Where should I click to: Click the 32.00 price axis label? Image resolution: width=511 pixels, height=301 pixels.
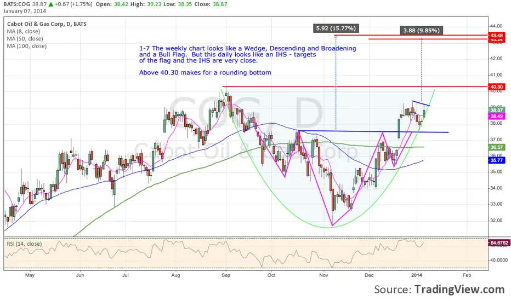click(x=496, y=221)
